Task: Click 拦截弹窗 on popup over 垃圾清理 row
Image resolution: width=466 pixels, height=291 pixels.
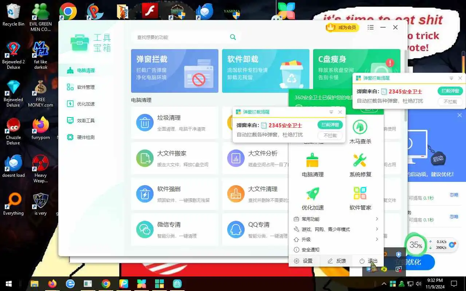Action: [330, 125]
